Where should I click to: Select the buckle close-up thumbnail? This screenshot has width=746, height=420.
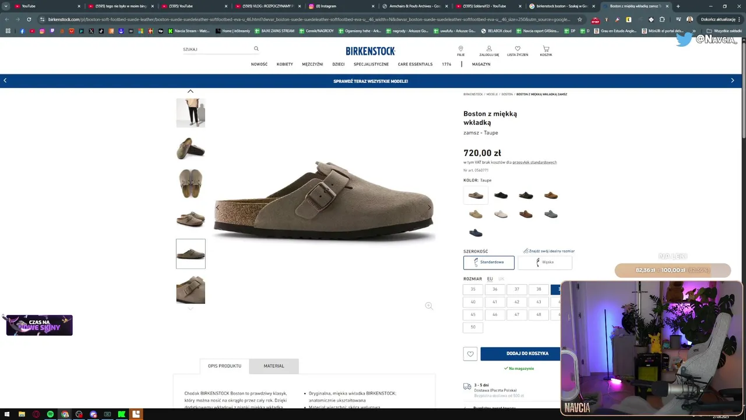[191, 289]
